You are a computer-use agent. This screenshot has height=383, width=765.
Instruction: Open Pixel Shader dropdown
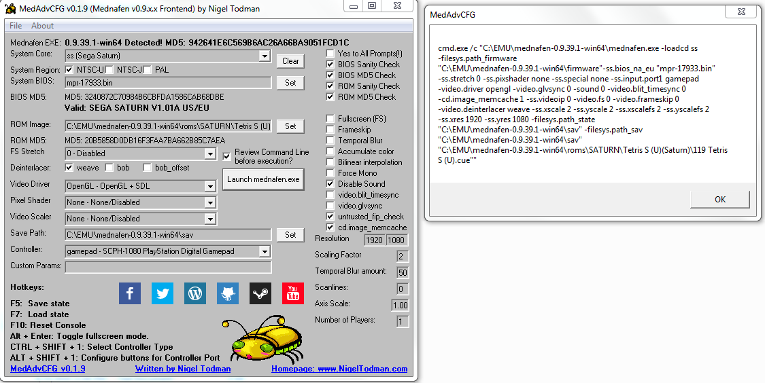pyautogui.click(x=141, y=202)
